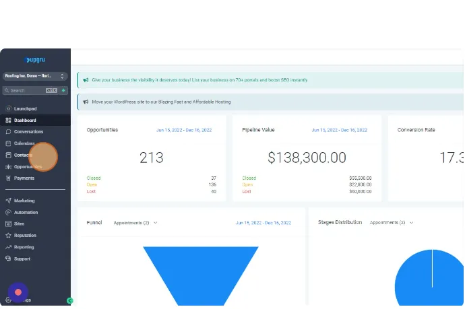Click the Reporting trend line icon
The image size is (465, 309).
click(8, 247)
